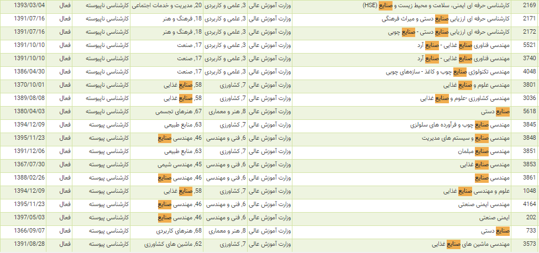Click cell "67, هنرهای تجسمی"
Image resolution: width=539 pixels, height=253 pixels.
tap(179, 112)
